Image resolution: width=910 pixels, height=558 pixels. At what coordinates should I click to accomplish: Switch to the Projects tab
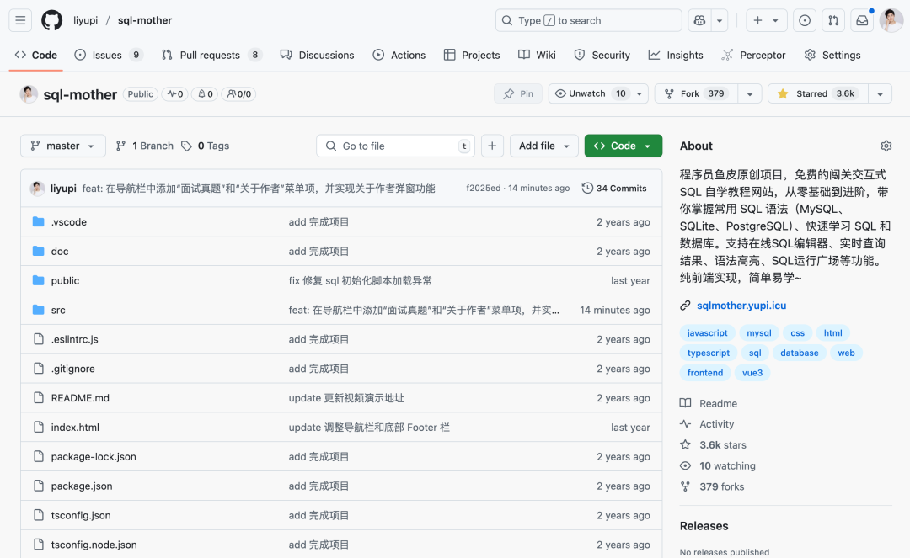pos(472,55)
